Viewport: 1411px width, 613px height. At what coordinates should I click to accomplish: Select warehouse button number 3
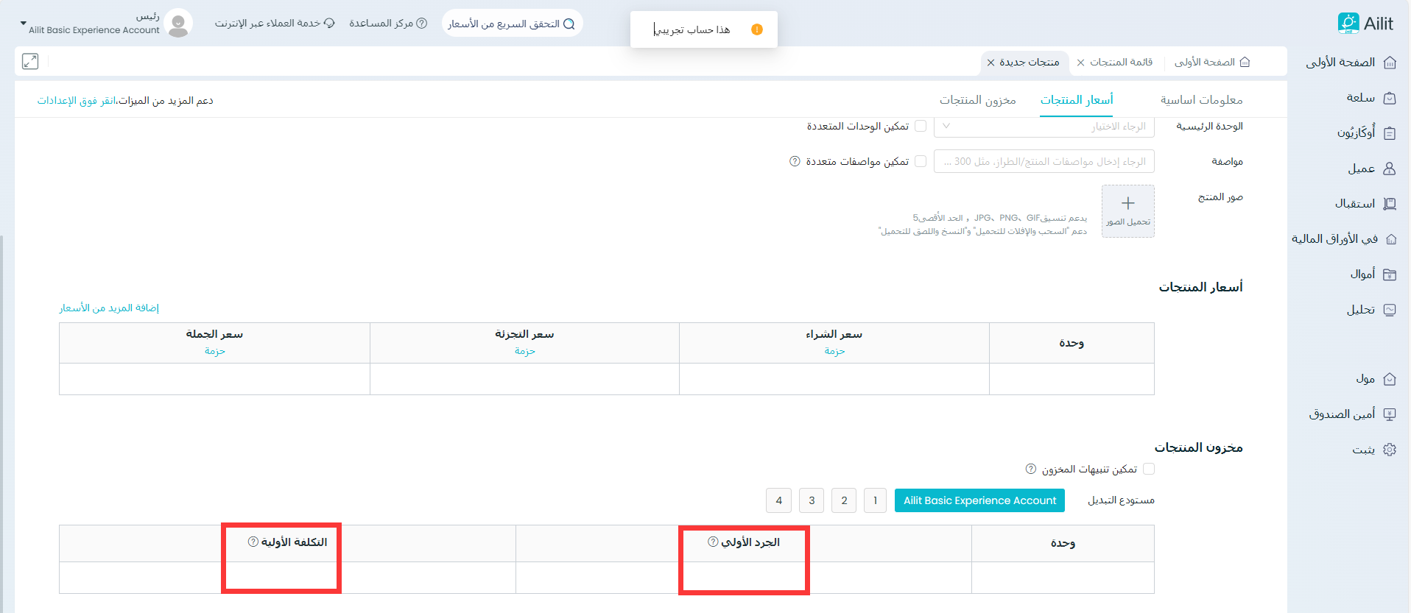coord(812,500)
